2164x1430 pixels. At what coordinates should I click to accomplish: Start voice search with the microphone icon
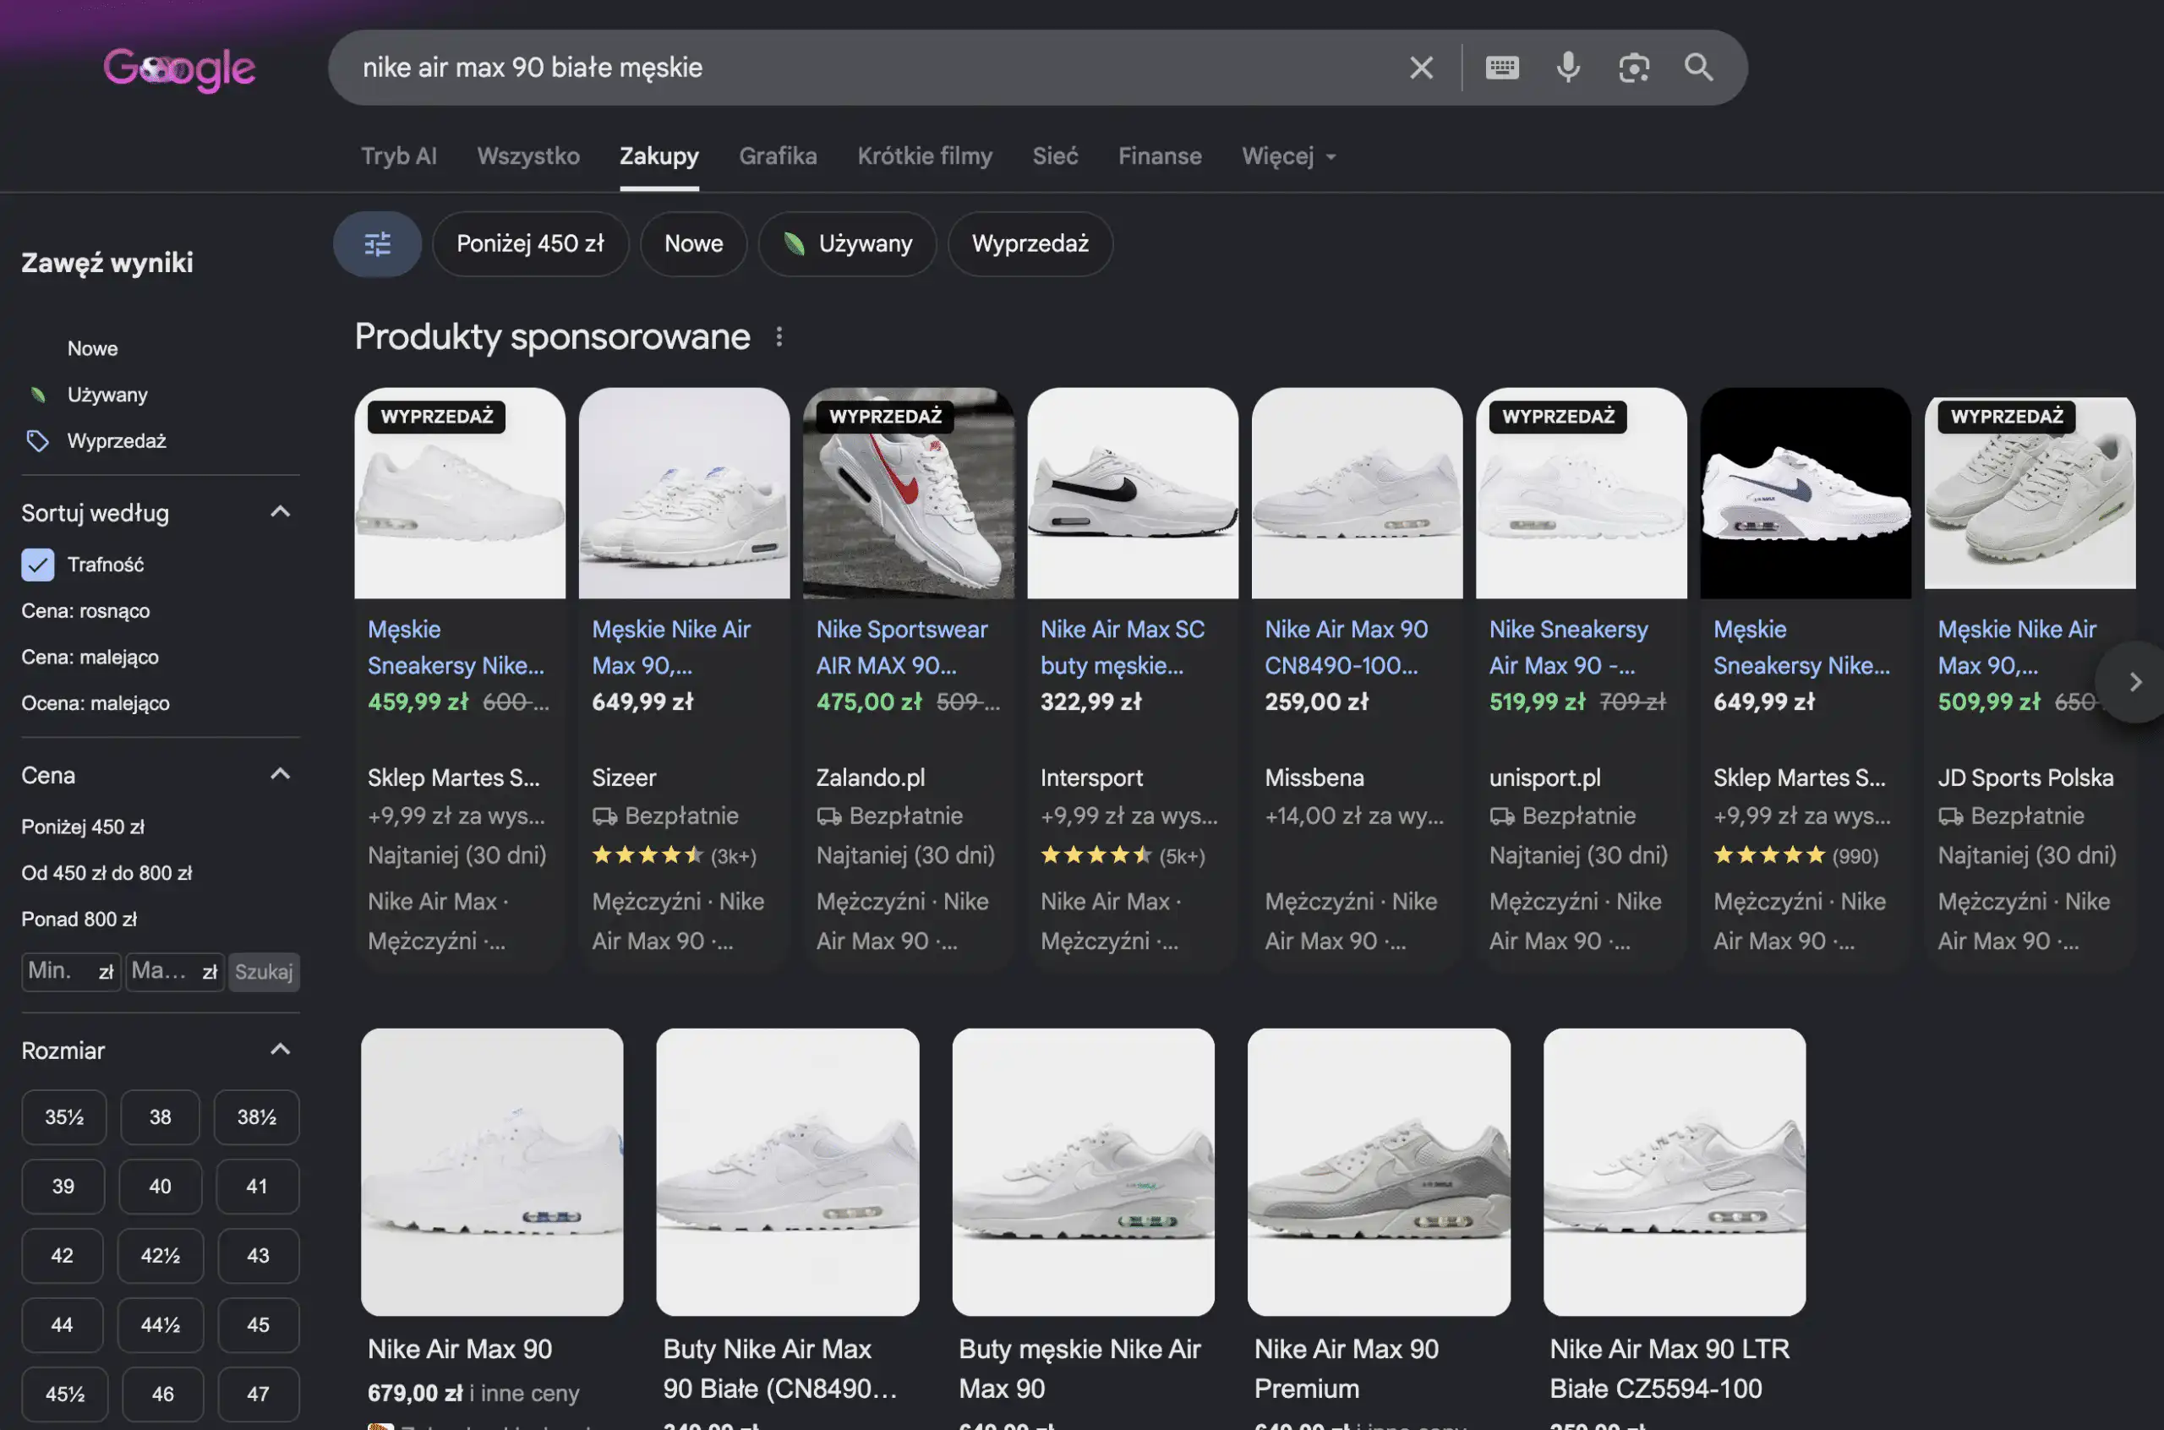click(x=1567, y=68)
